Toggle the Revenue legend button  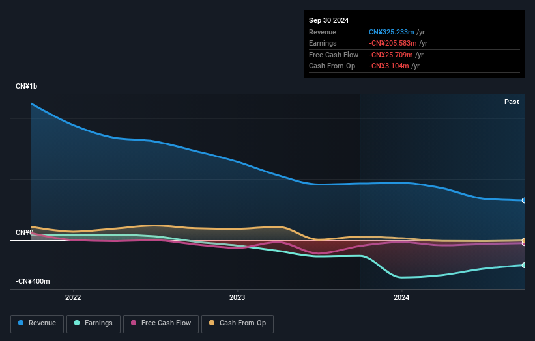pos(37,323)
